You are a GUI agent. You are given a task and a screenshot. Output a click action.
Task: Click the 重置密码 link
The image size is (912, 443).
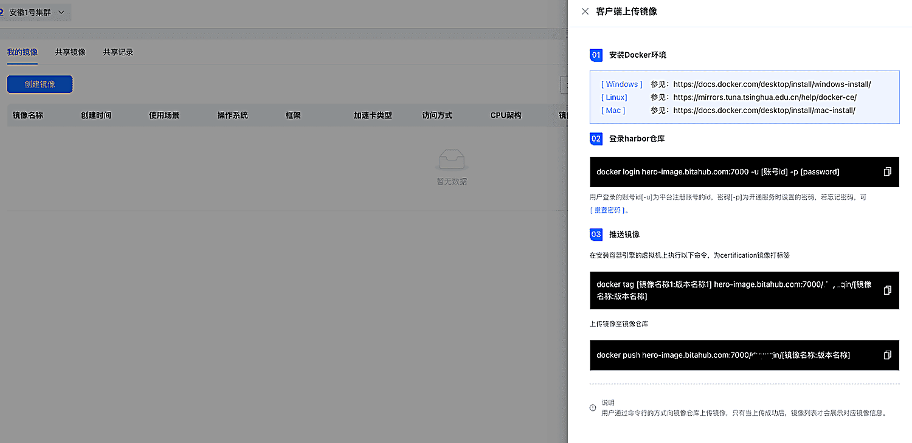point(608,210)
